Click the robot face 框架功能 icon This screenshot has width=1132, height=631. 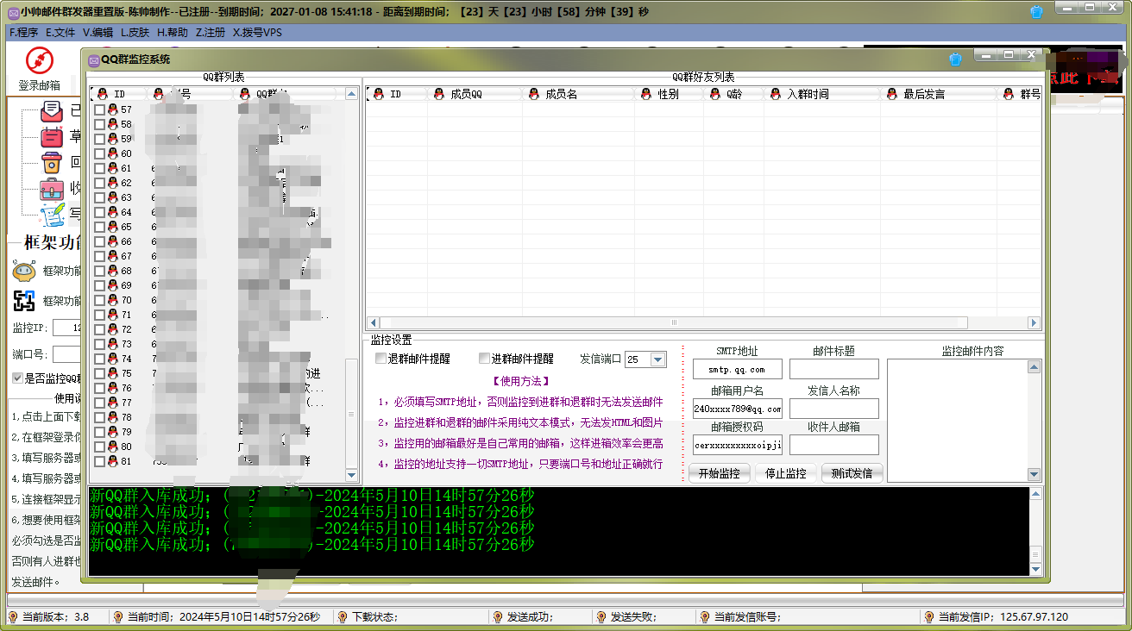click(x=24, y=271)
